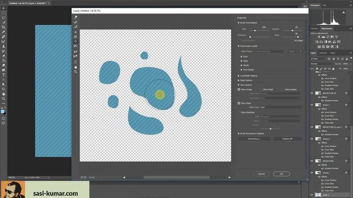Select the Forward Warp tool in Liquify
The width and height of the screenshot is (353, 198).
[x=76, y=17]
